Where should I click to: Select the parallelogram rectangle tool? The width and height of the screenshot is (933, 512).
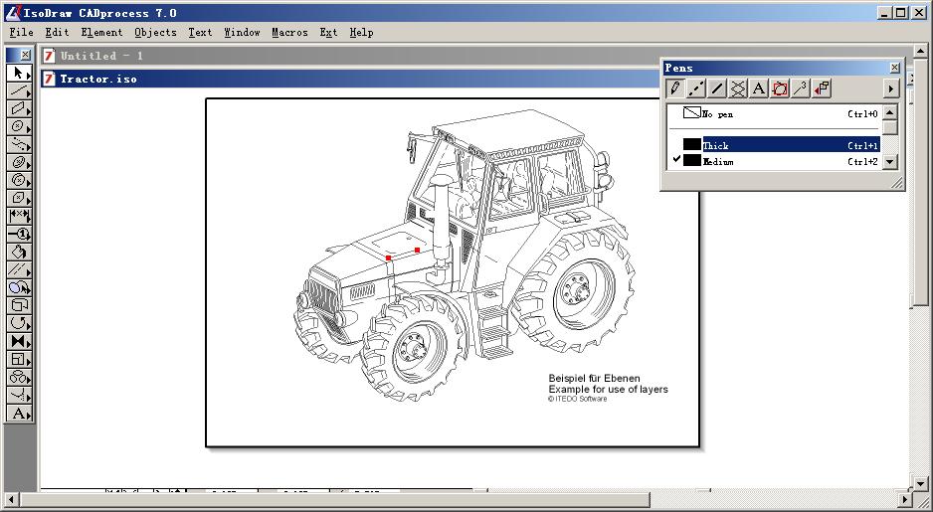point(19,108)
